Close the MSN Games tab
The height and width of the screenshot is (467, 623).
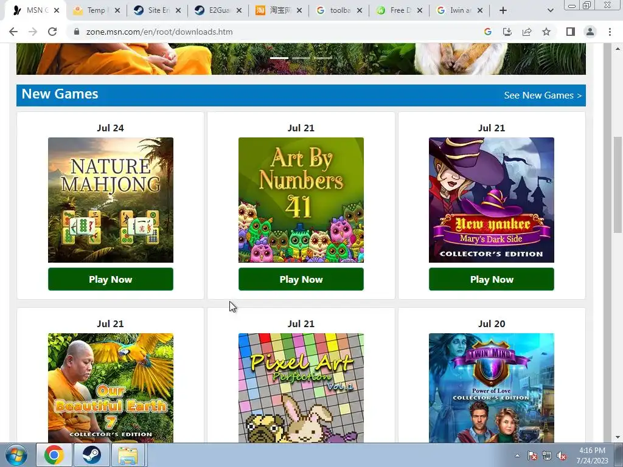click(x=57, y=10)
